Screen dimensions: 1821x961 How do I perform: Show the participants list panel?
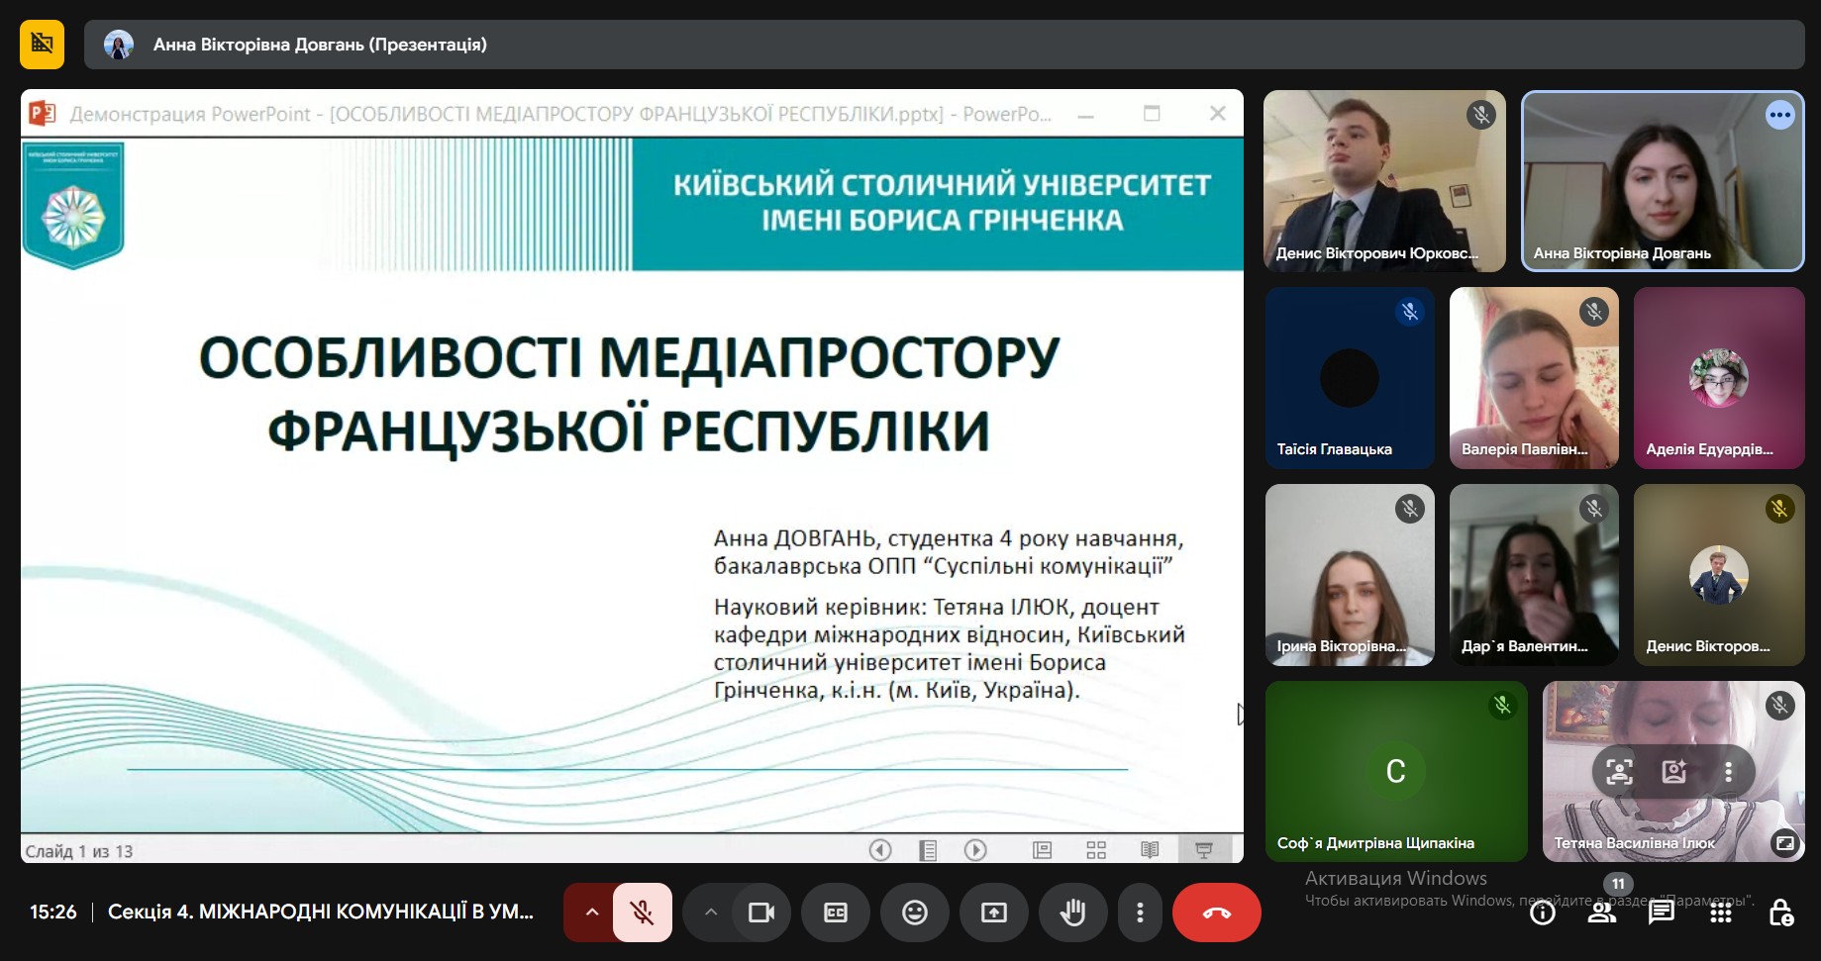coord(1601,913)
